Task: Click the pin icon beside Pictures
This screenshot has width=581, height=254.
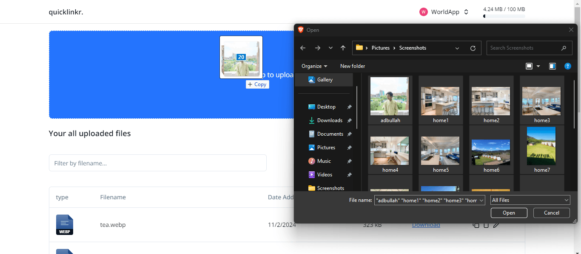Action: click(349, 148)
